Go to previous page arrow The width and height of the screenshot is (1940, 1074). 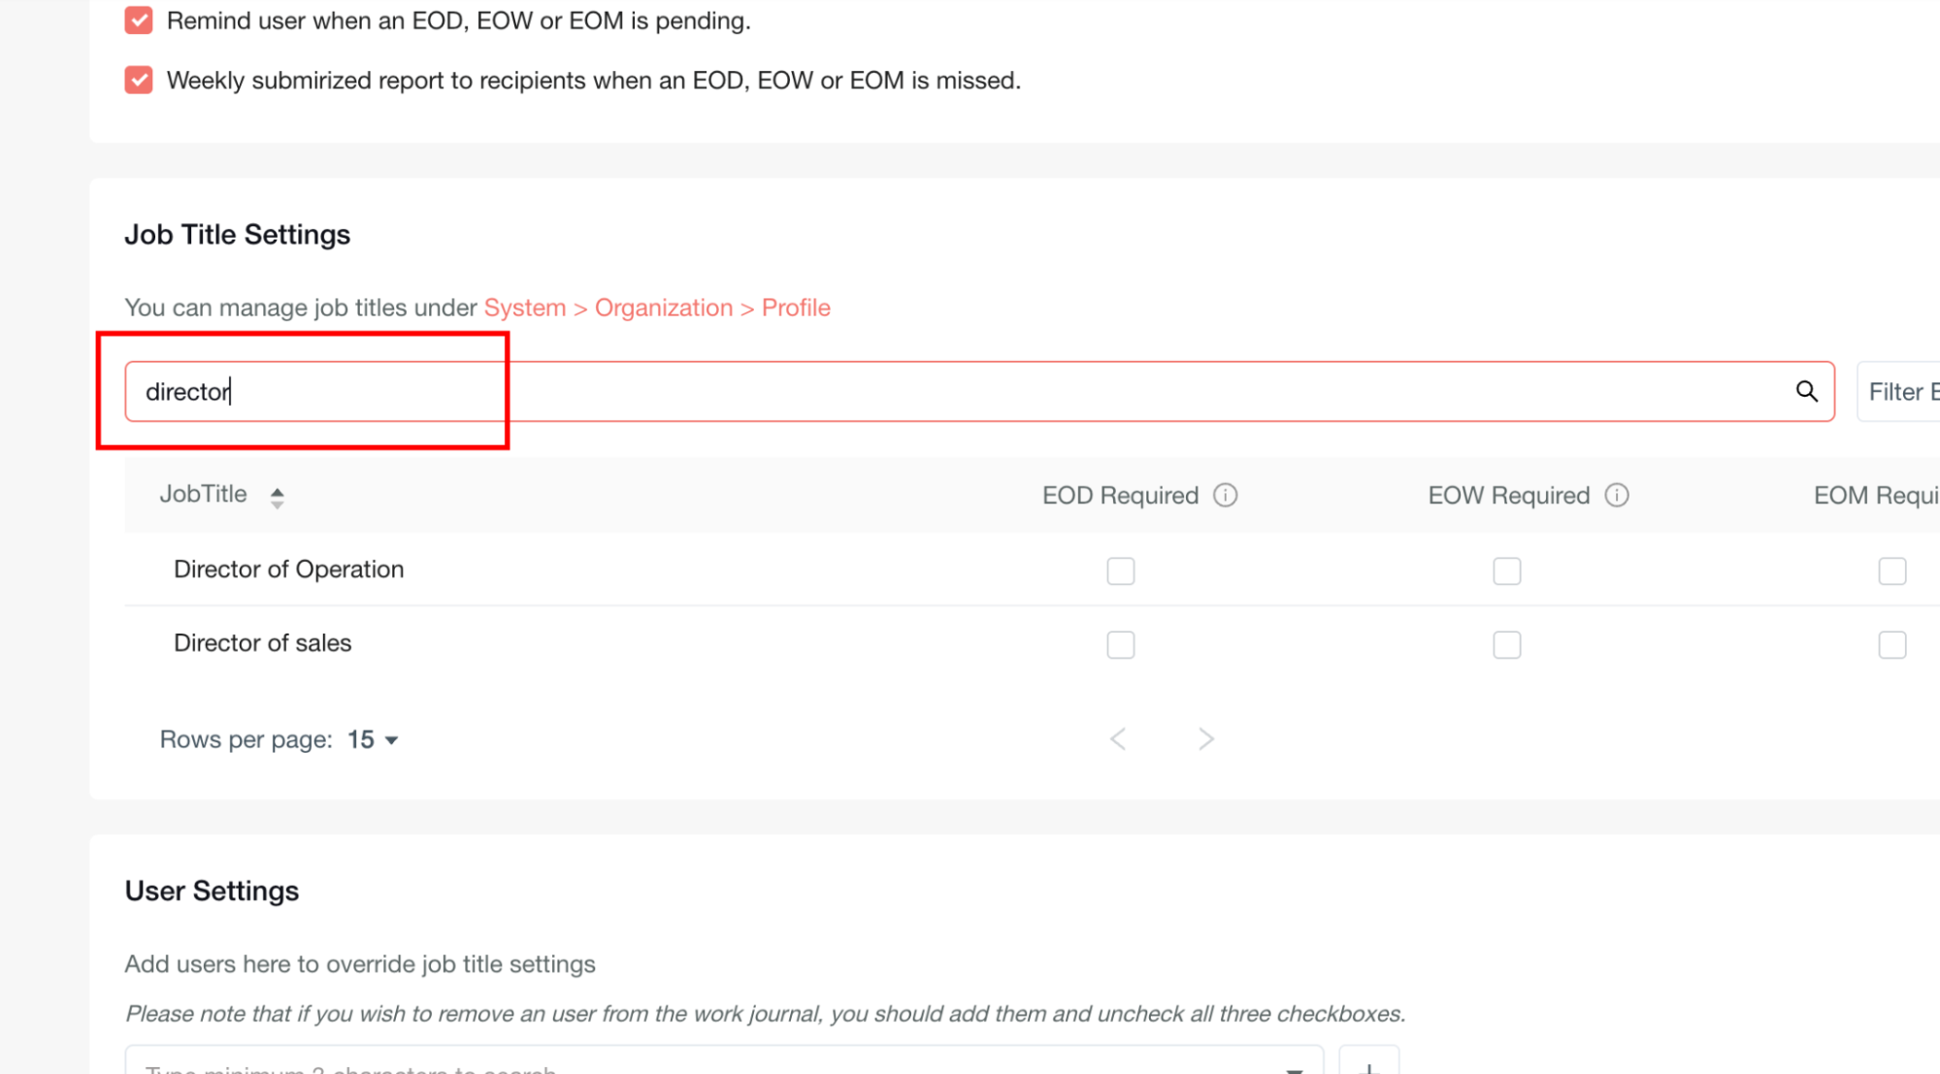[x=1118, y=739]
